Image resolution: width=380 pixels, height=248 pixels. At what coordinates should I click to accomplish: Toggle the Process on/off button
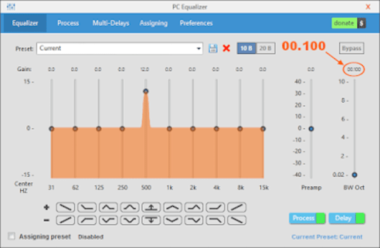(x=307, y=218)
